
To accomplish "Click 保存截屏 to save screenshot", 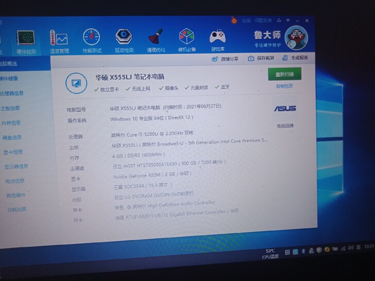I will 261,58.
